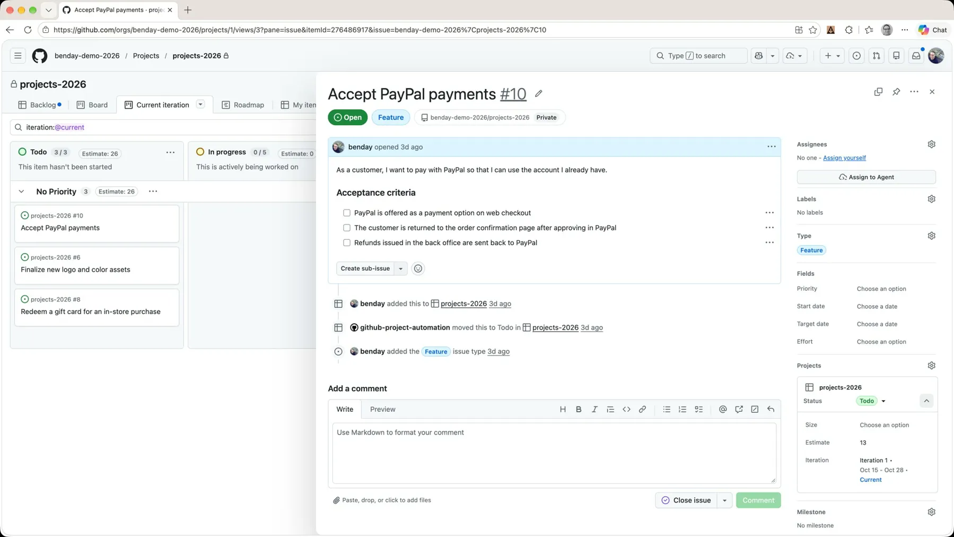
Task: Open Todo column ellipsis menu
Action: pos(170,152)
